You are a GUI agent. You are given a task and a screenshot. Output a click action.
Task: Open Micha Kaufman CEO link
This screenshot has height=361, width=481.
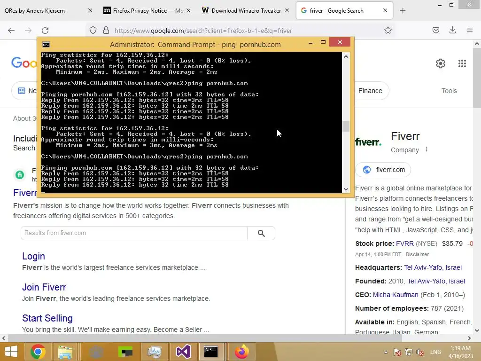(396, 295)
